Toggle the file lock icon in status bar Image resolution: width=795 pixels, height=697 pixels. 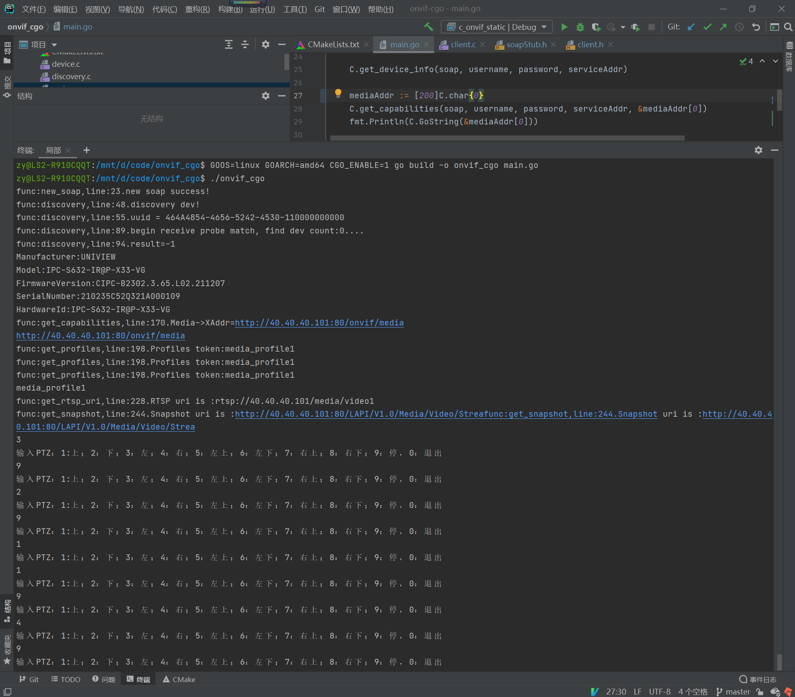[760, 692]
